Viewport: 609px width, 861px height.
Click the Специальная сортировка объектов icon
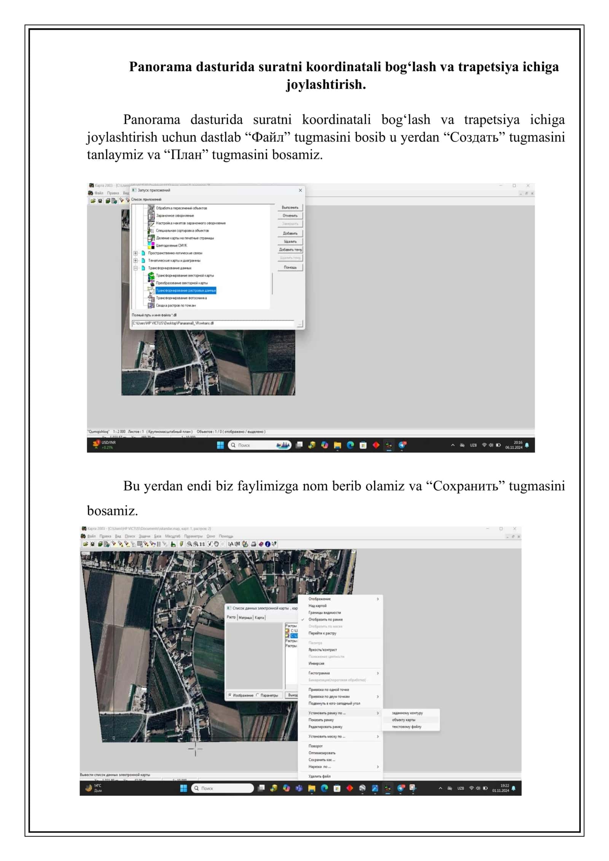pos(151,230)
